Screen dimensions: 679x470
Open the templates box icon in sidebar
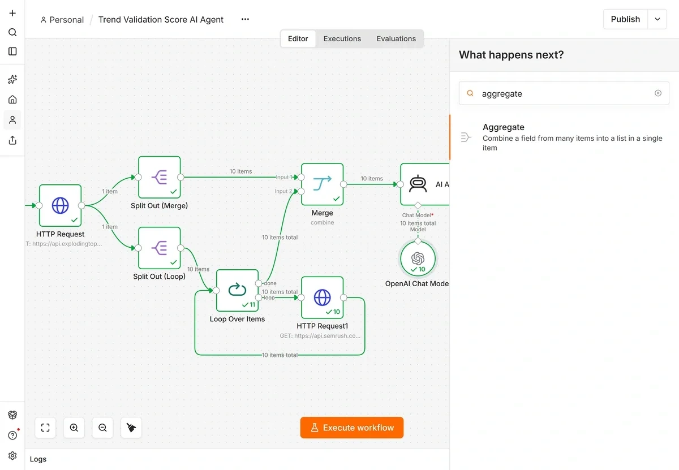pyautogui.click(x=12, y=415)
